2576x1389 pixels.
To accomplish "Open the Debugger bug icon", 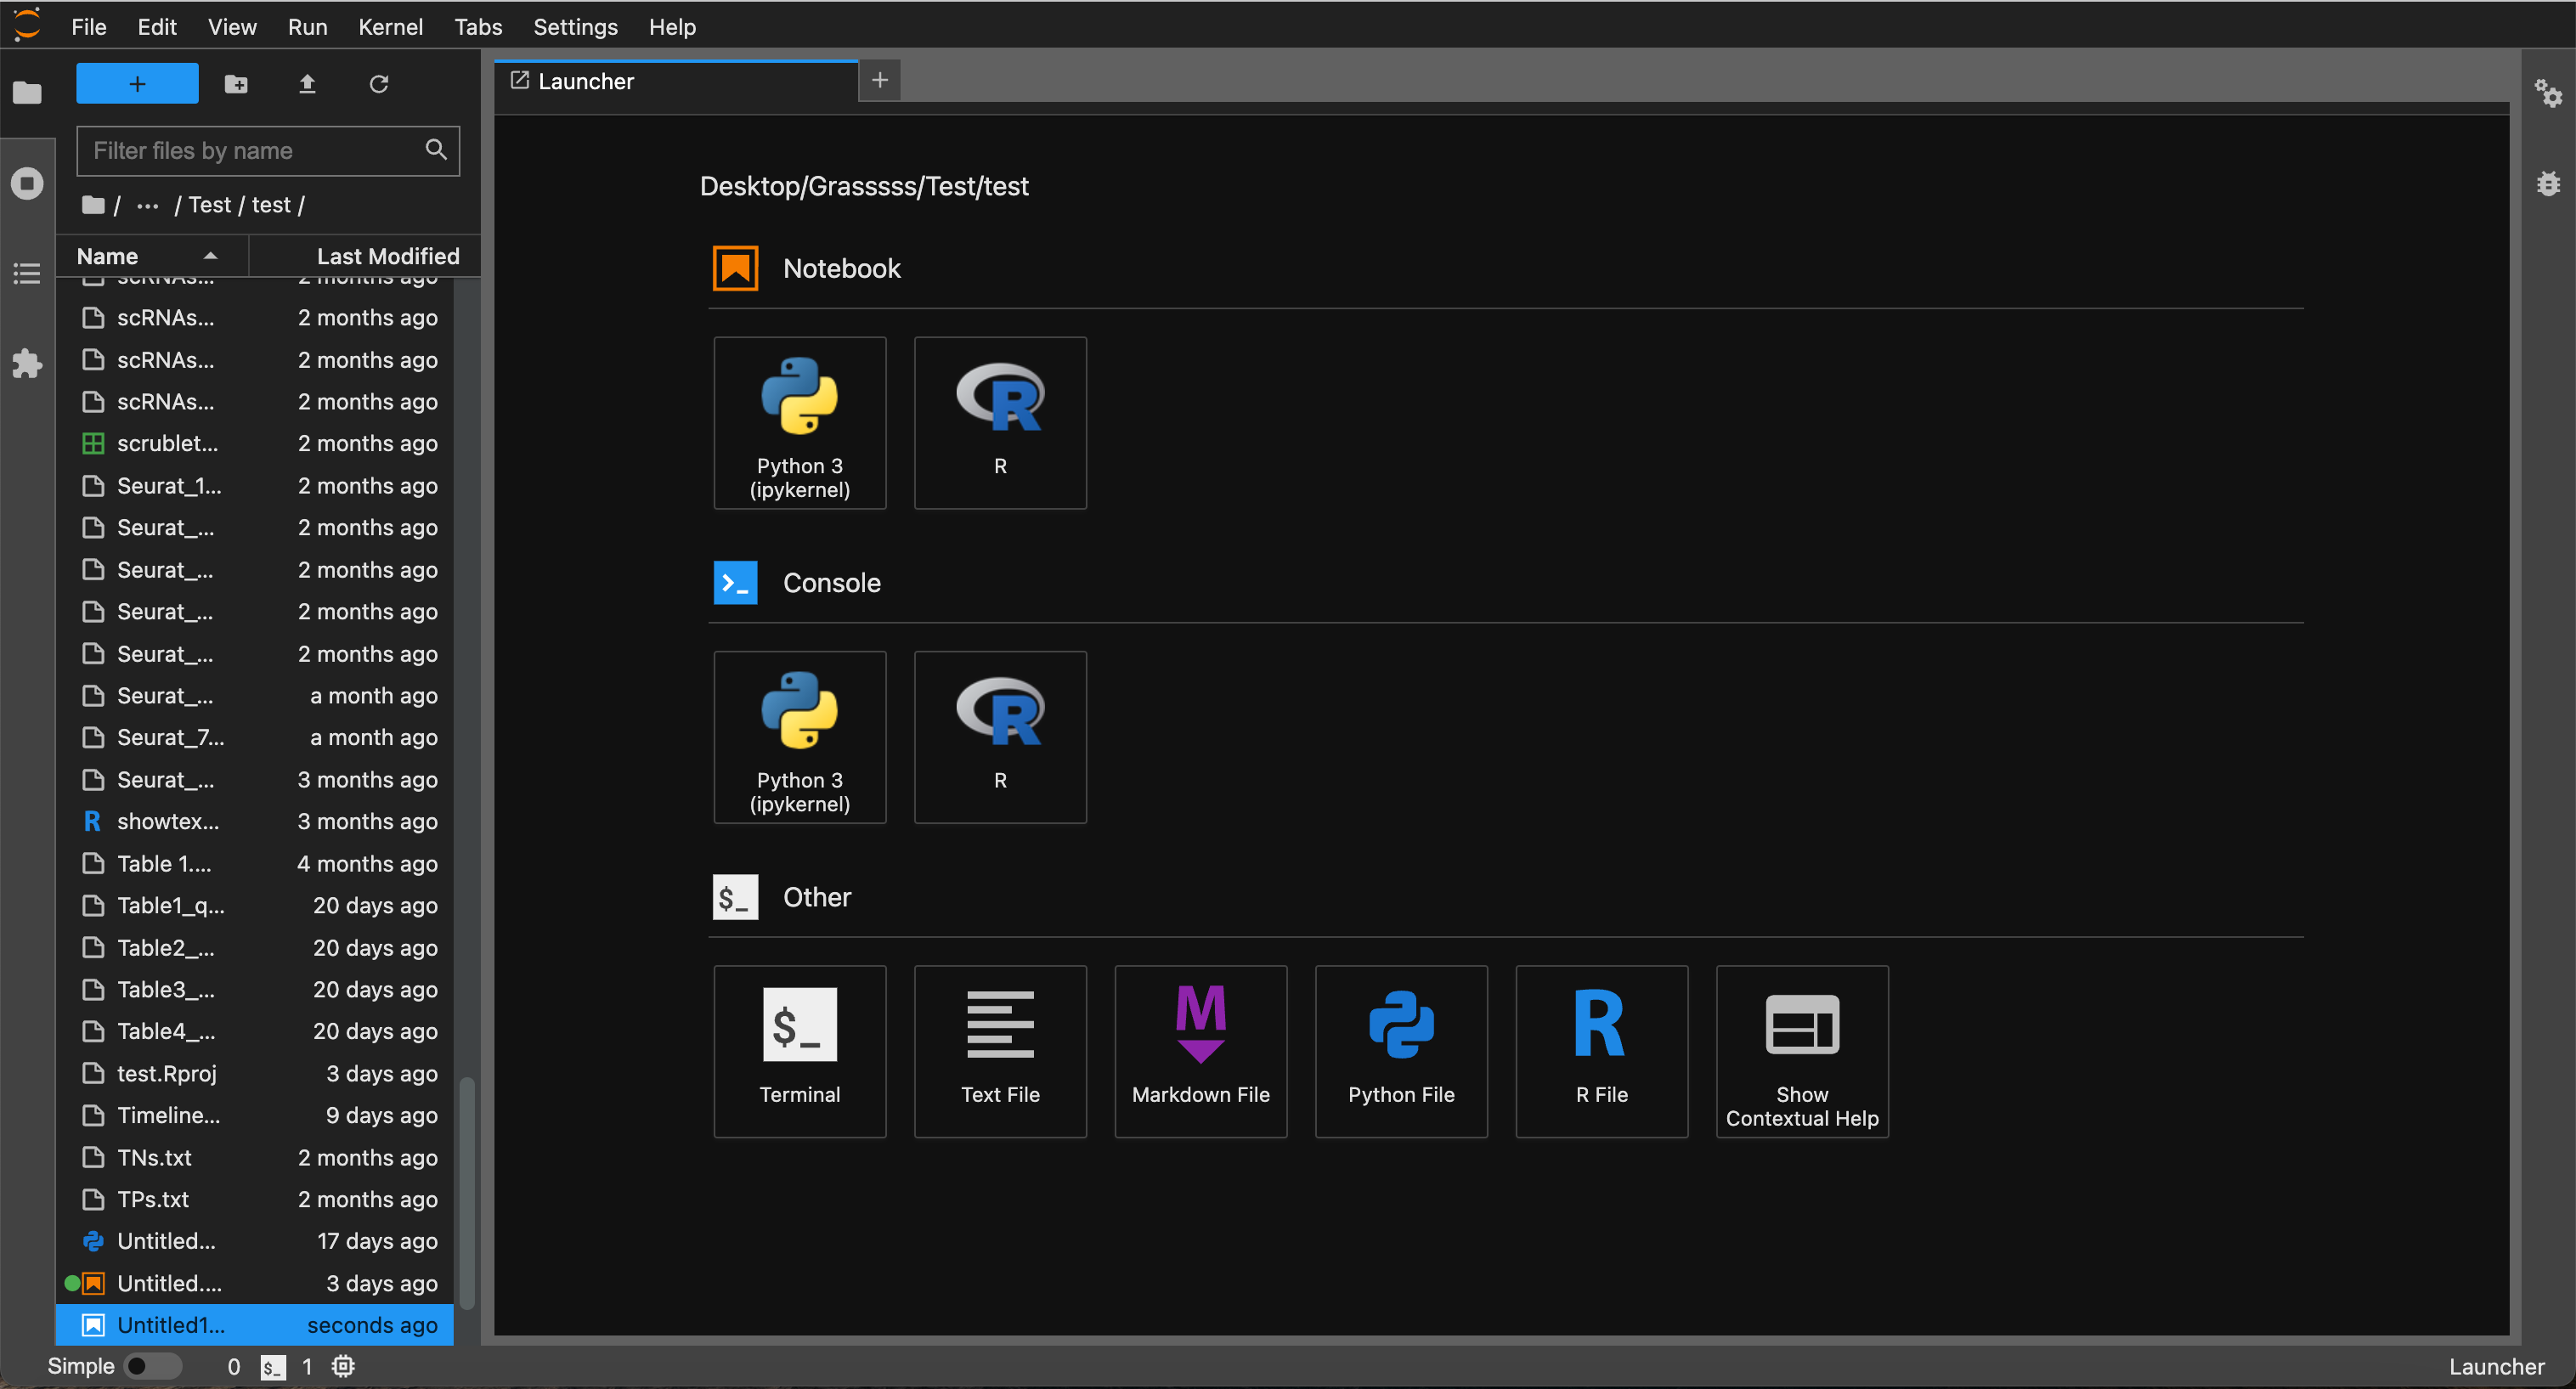I will tap(2548, 183).
